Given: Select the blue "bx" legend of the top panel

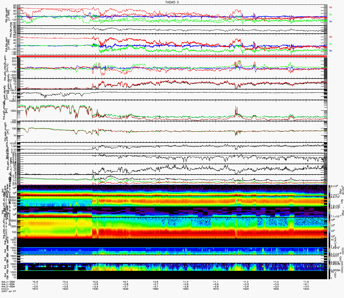Looking at the screenshot, I should pyautogui.click(x=331, y=21).
